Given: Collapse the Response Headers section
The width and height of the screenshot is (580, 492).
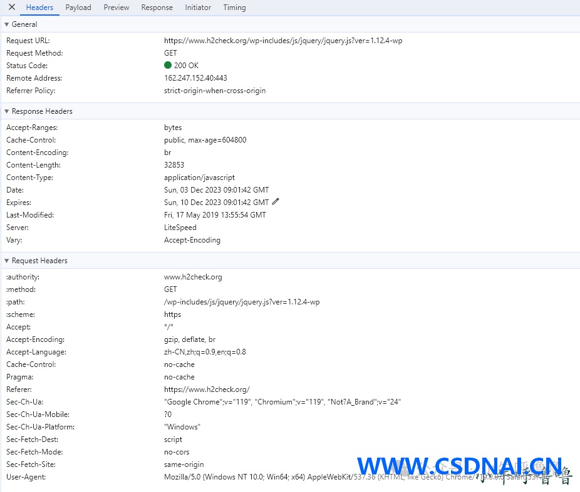Looking at the screenshot, I should tap(7, 111).
